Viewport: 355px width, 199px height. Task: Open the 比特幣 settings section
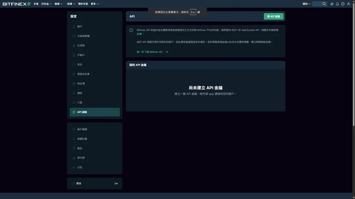pos(95,46)
